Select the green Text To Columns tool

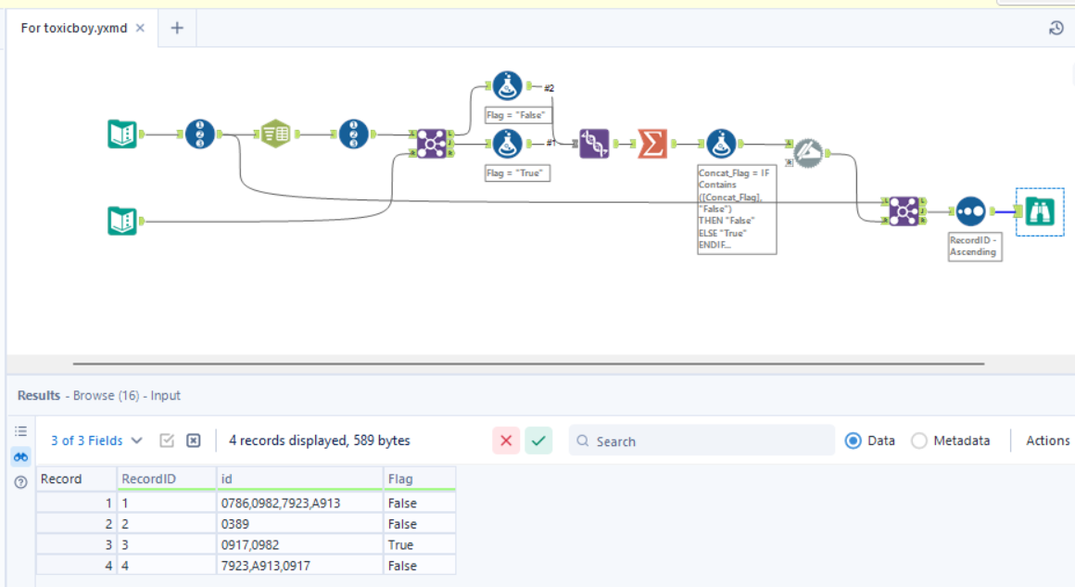(273, 133)
